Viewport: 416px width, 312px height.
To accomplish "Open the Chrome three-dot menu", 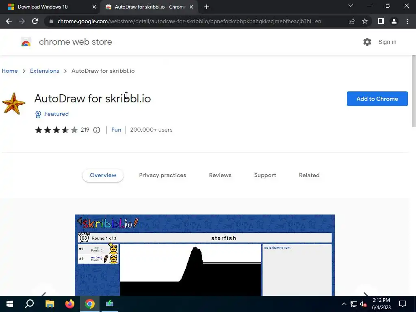I will (407, 21).
